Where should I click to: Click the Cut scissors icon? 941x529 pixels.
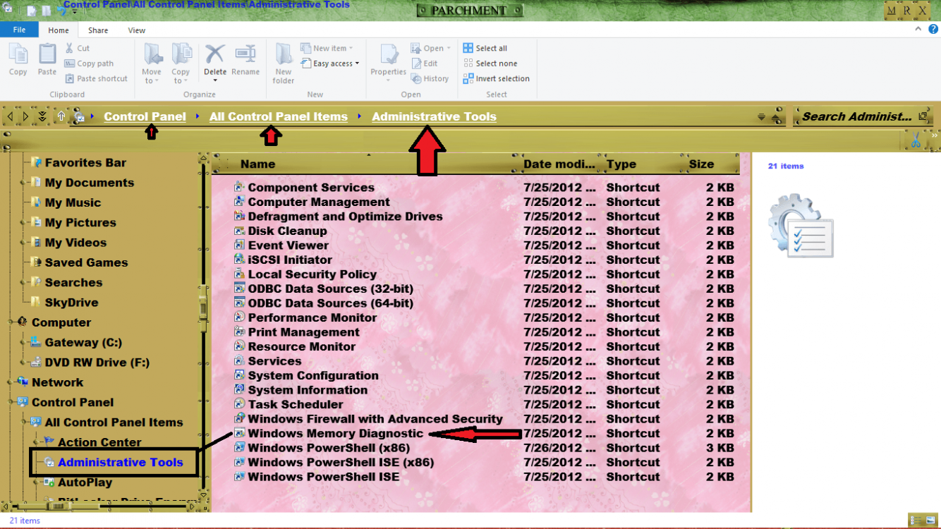tap(69, 48)
